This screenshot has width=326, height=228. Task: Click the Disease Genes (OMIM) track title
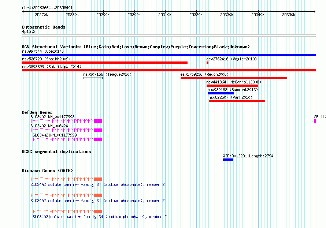click(47, 171)
